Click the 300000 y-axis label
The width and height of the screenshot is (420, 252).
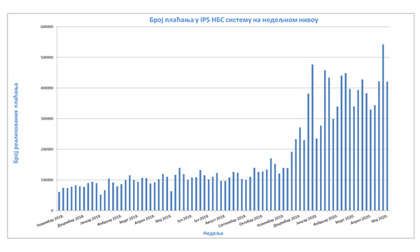point(47,118)
